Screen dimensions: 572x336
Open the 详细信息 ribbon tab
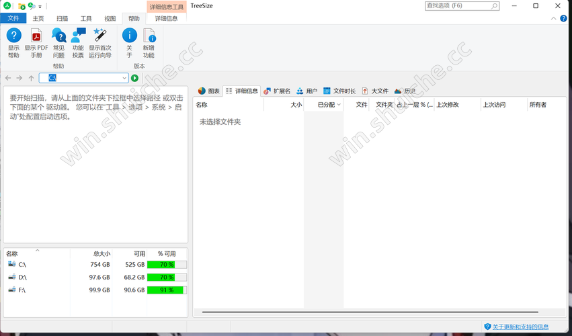pyautogui.click(x=166, y=19)
